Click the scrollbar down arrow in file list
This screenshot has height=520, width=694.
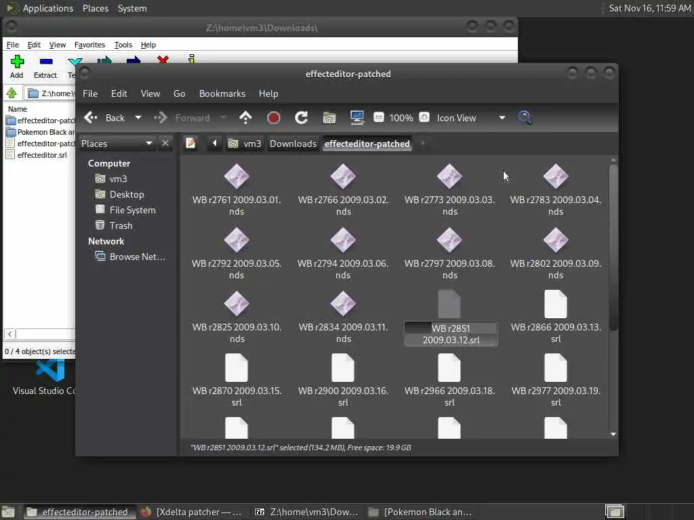613,434
